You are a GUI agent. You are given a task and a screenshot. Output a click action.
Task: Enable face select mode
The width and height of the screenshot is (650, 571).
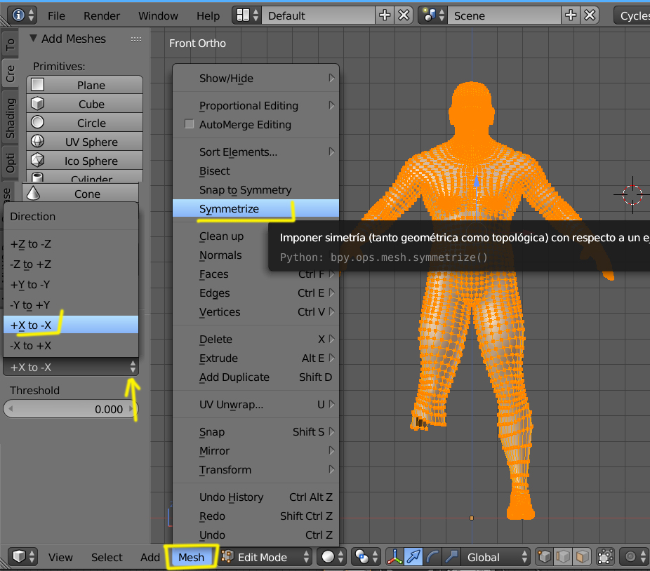(x=582, y=557)
